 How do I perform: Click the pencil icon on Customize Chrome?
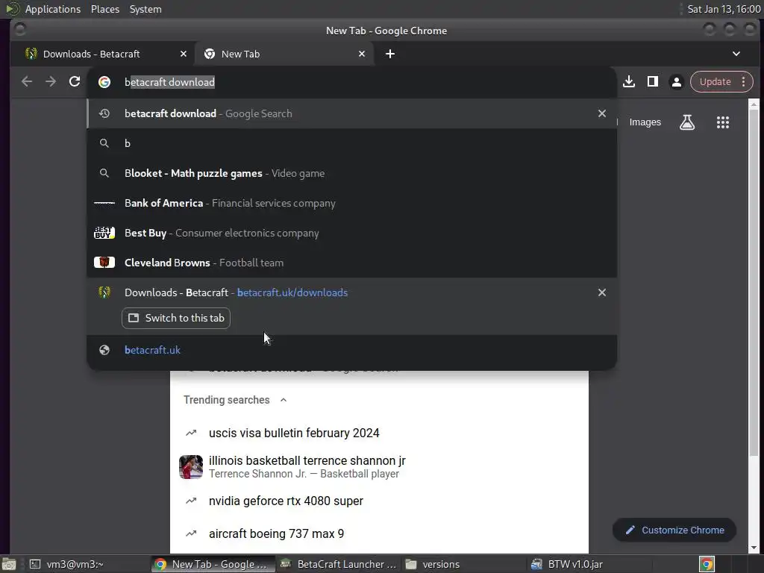pyautogui.click(x=630, y=530)
